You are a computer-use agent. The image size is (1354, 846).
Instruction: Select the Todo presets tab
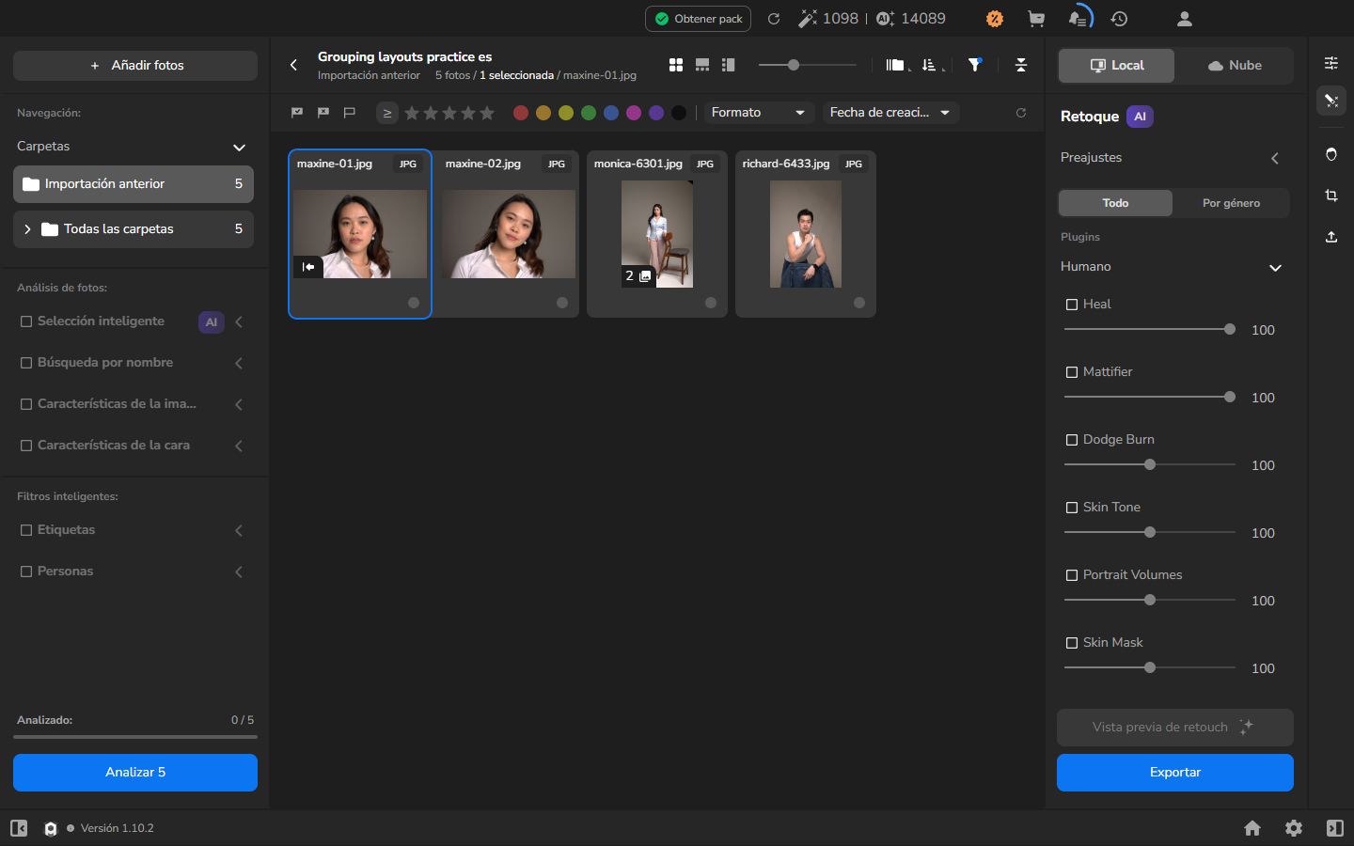1115,203
